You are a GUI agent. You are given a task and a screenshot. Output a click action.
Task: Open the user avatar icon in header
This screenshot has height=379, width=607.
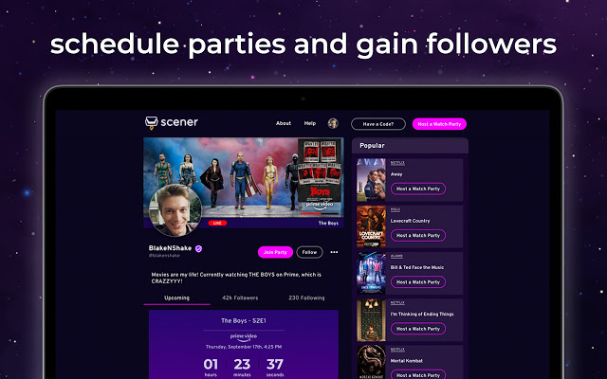[x=333, y=123]
